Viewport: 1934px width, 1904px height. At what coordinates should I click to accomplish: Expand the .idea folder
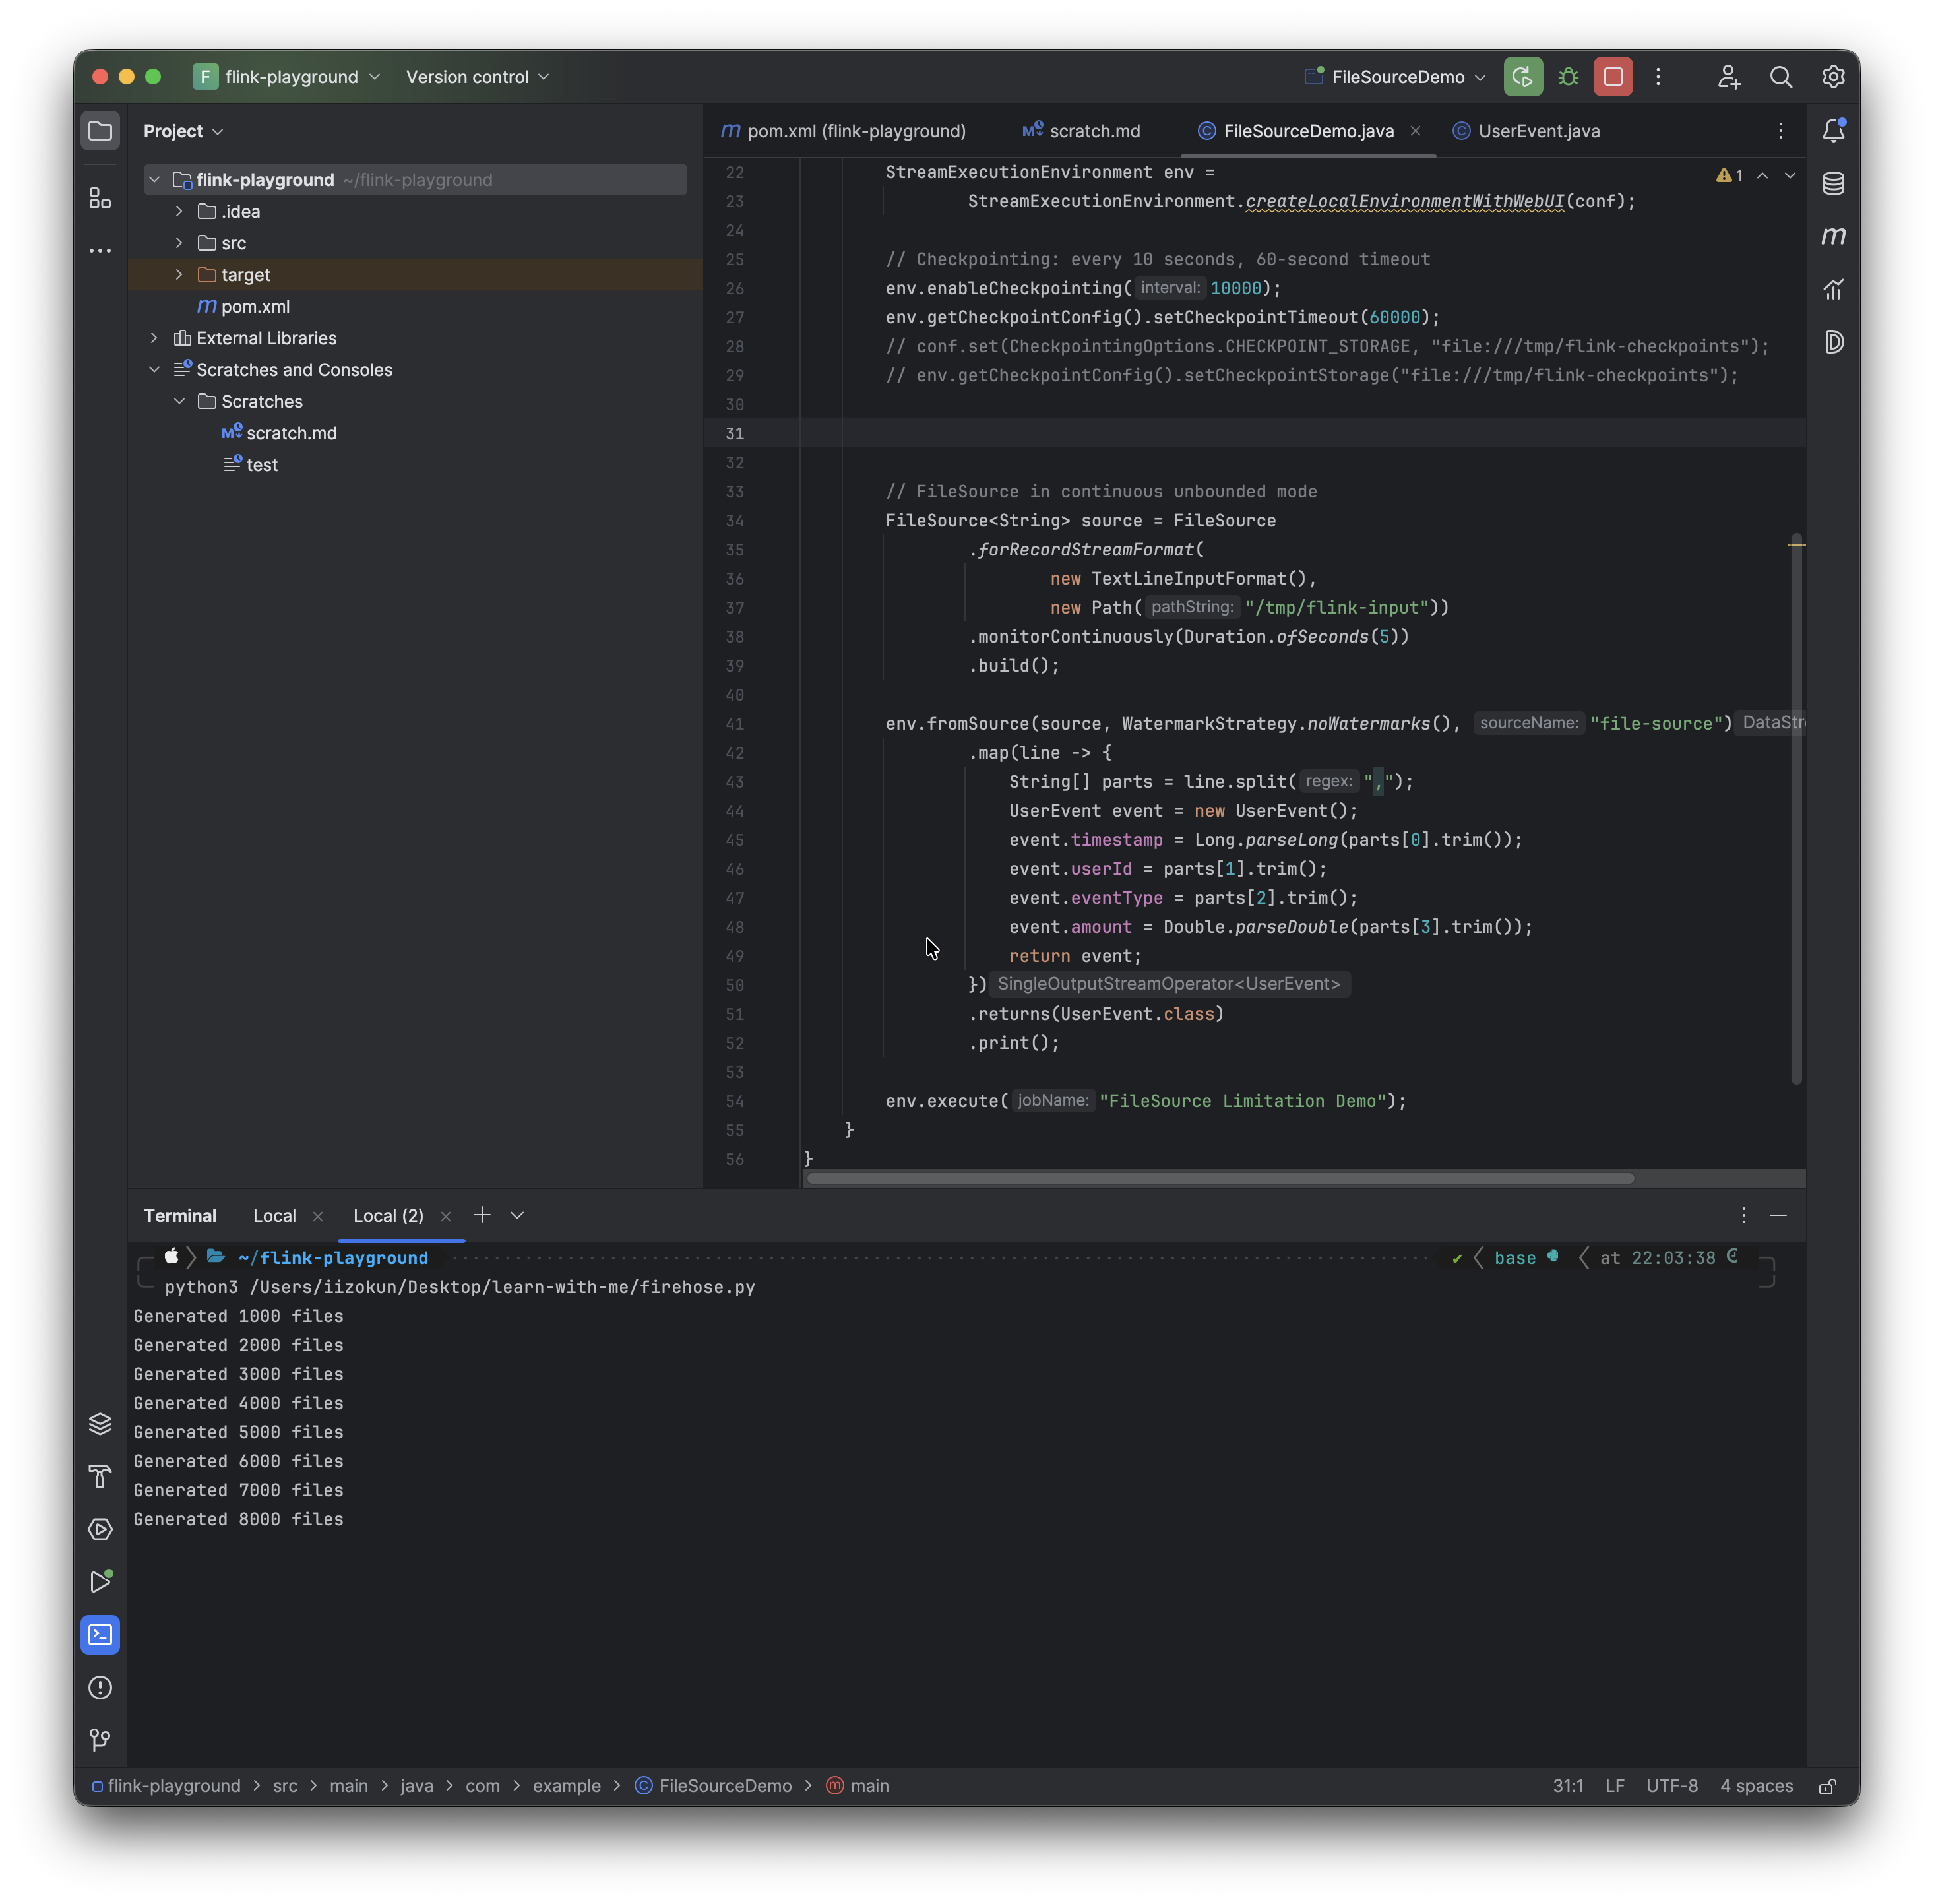click(x=179, y=211)
